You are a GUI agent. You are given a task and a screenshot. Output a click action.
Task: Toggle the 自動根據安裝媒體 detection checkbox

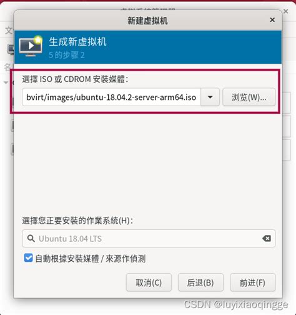(28, 258)
